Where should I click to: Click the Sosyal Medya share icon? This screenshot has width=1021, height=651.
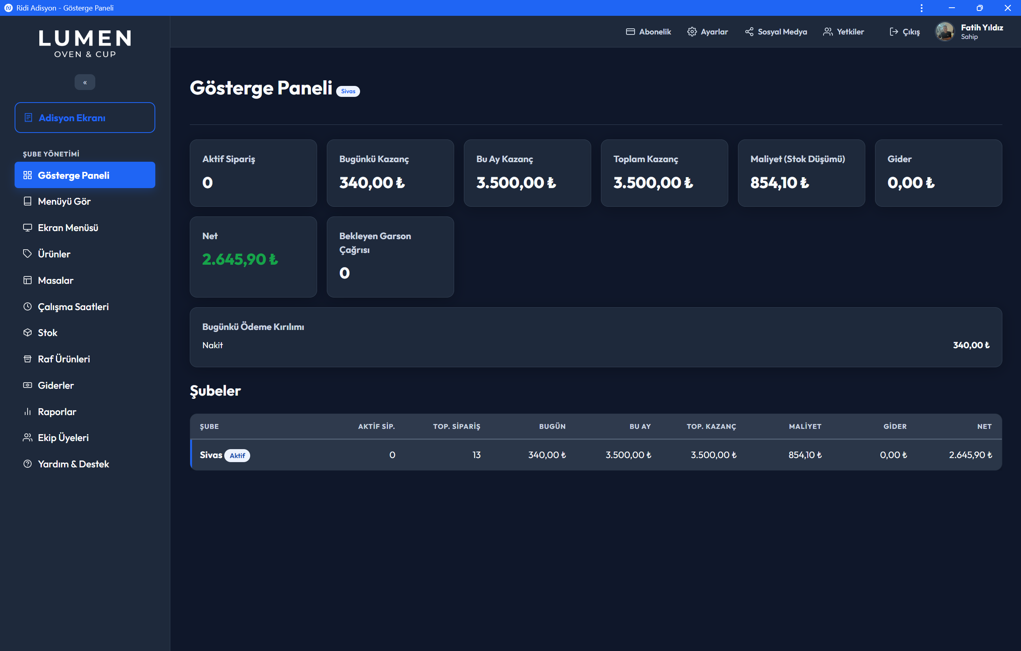(x=749, y=32)
